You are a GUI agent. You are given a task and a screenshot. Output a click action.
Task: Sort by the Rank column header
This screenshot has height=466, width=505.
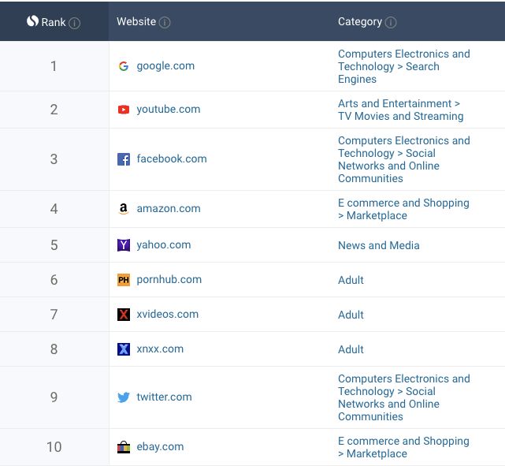point(53,22)
